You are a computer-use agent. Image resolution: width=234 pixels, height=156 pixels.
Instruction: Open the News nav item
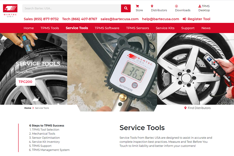(206, 28)
